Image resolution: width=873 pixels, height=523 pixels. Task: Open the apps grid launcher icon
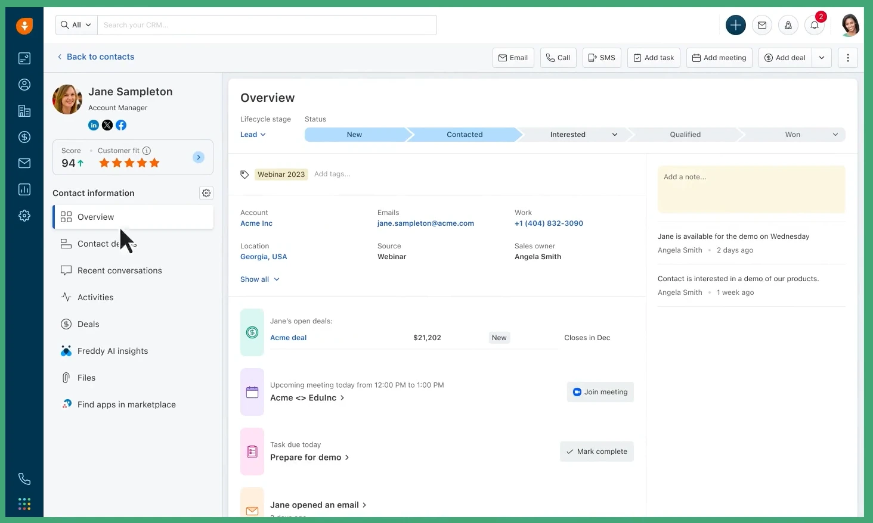pyautogui.click(x=24, y=505)
